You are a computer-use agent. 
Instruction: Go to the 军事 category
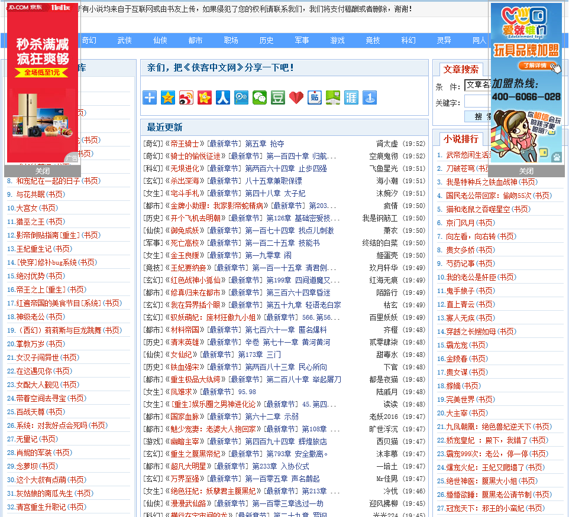click(302, 40)
